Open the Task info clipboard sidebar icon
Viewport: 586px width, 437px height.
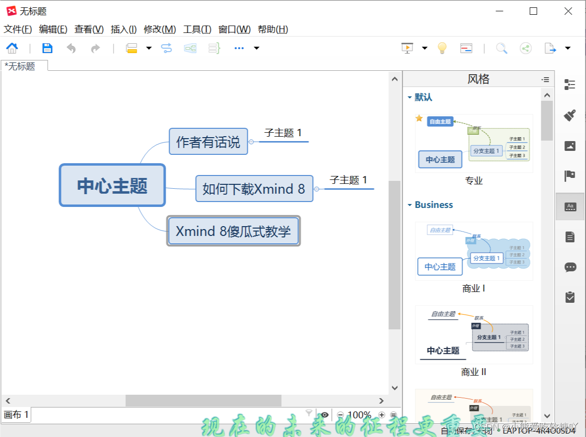point(570,297)
